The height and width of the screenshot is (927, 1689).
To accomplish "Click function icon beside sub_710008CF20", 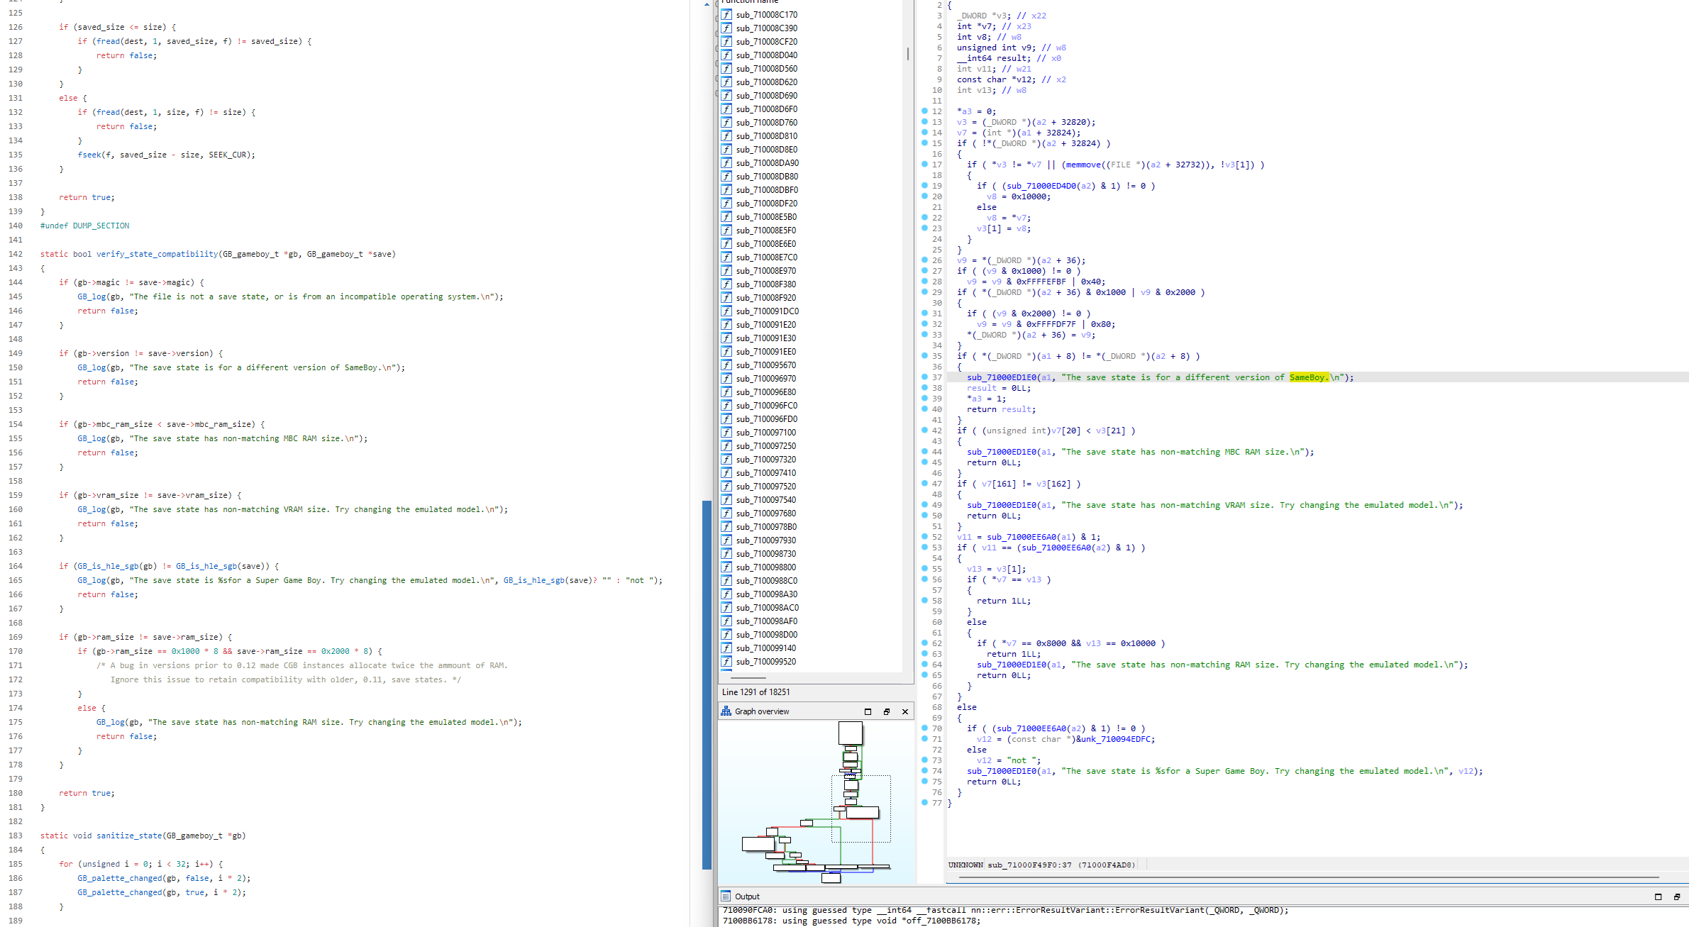I will coord(726,41).
